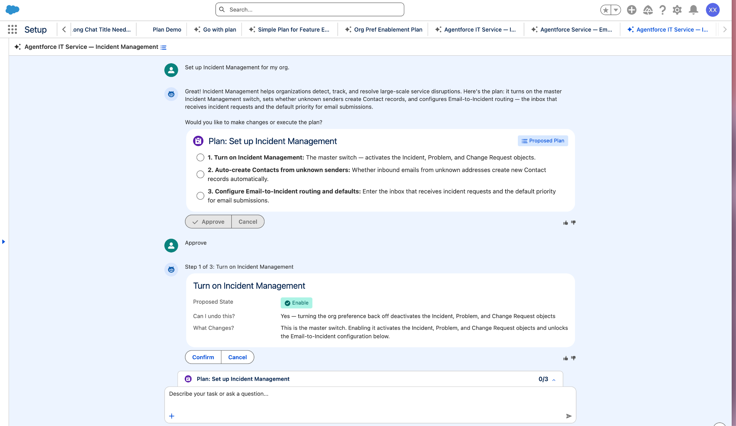Screen dimensions: 736x426
Task: Switch to the Plan Demo tab
Action: pos(167,29)
